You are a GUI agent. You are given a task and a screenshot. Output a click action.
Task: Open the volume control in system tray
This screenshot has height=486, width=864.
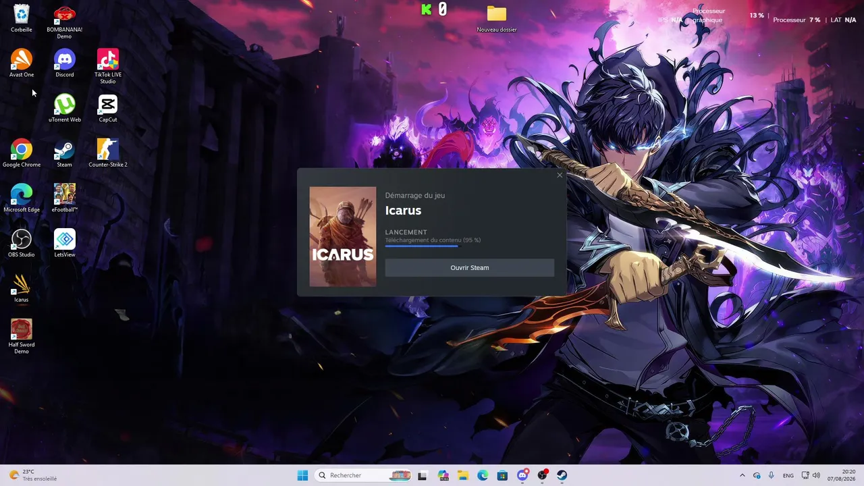click(x=816, y=475)
